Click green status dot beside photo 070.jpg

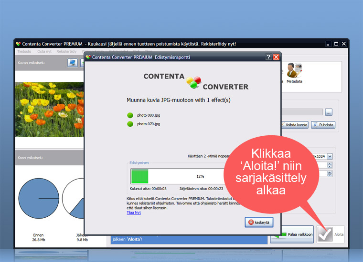click(130, 124)
